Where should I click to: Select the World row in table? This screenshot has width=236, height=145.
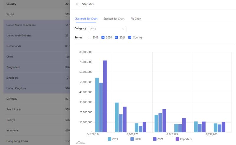tap(10, 14)
